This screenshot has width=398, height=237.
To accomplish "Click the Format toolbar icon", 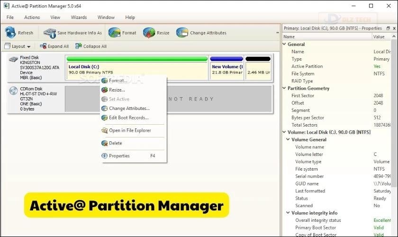I will pyautogui.click(x=115, y=33).
